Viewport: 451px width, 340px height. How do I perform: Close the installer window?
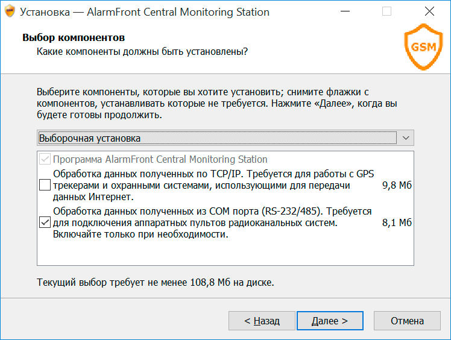point(429,11)
